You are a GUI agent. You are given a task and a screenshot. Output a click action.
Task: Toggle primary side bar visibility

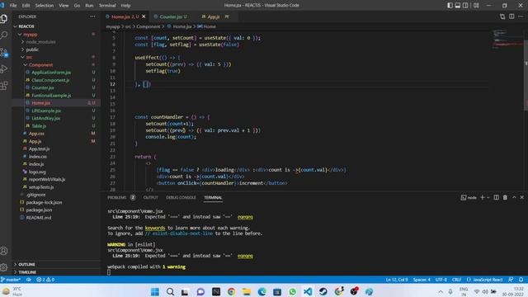[450, 6]
